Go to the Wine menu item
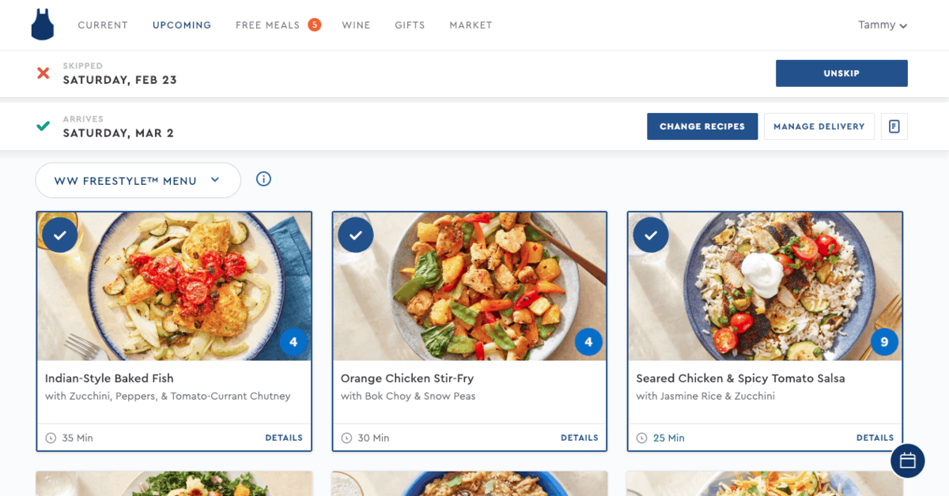Screen dimensions: 949x496 356,25
